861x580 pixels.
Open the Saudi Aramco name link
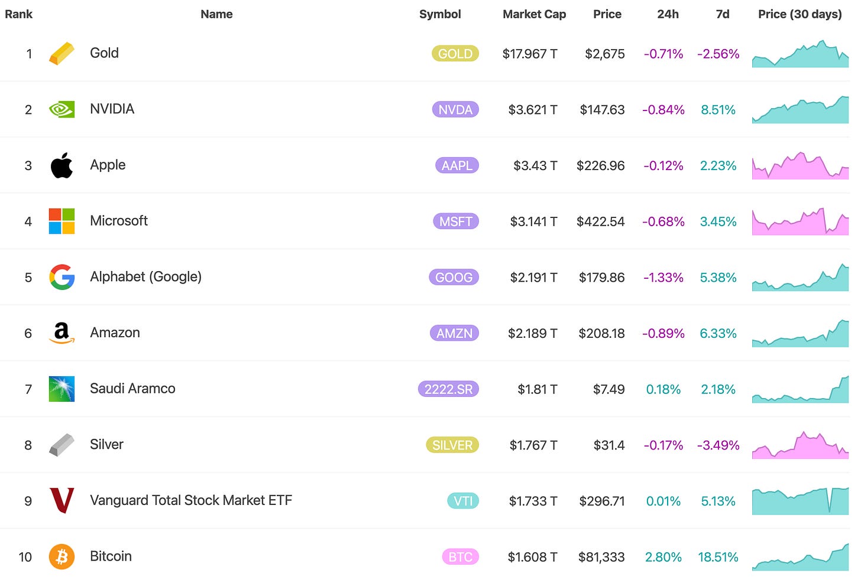click(132, 389)
